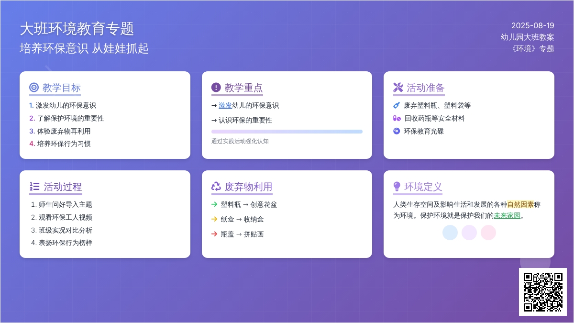Select the light pink circle swatch
Viewport: 574px width, 323px height.
488,233
